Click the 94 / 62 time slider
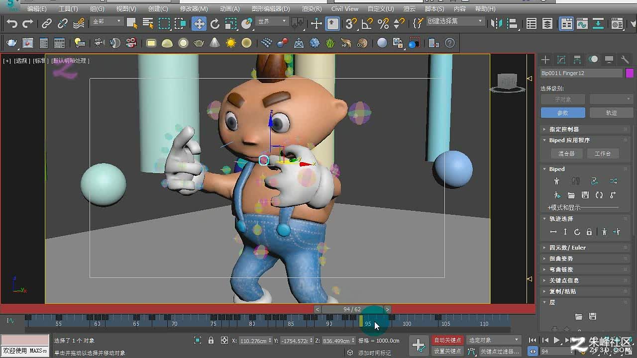The width and height of the screenshot is (637, 358). [x=352, y=309]
